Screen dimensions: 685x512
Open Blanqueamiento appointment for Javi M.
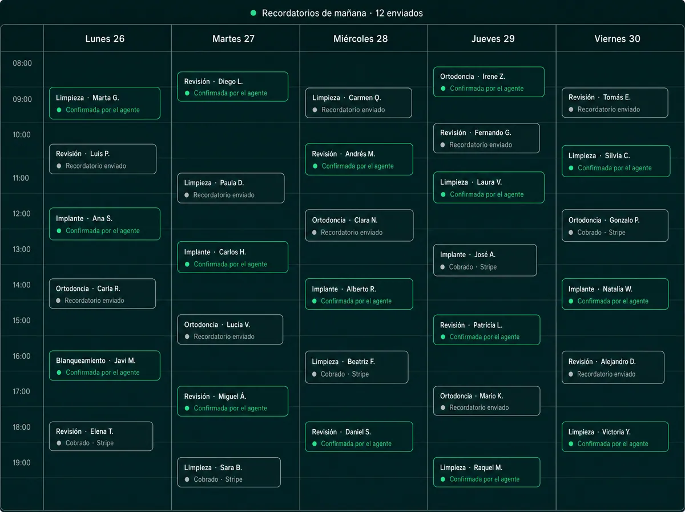tap(104, 366)
